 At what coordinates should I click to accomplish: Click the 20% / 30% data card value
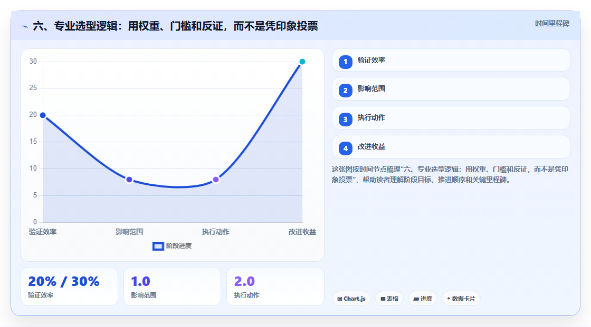pos(64,282)
